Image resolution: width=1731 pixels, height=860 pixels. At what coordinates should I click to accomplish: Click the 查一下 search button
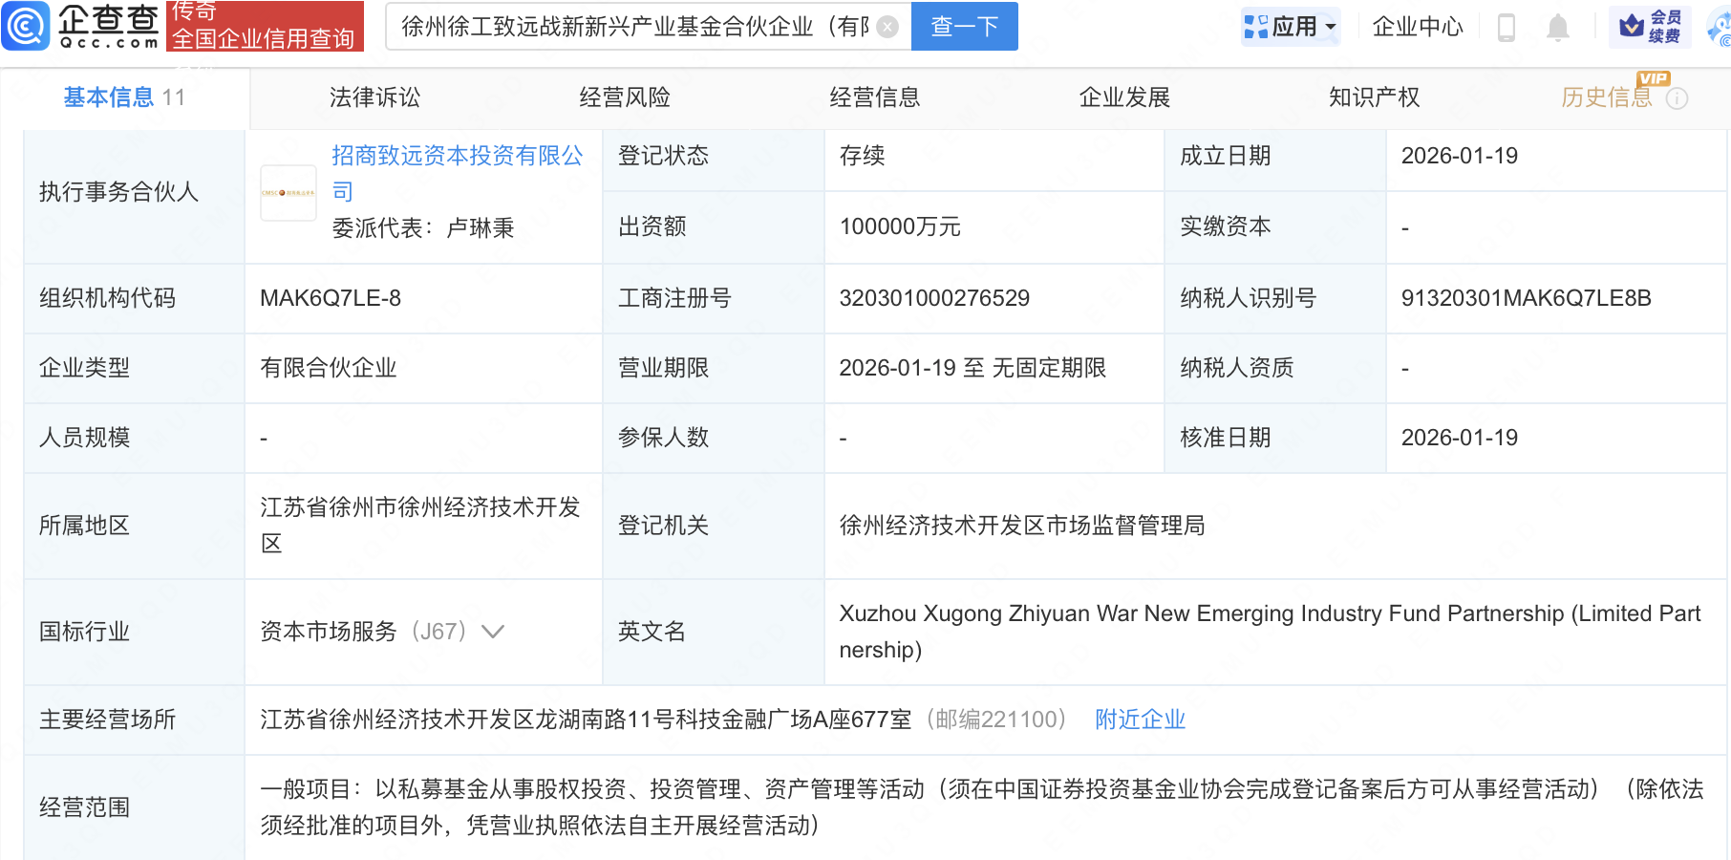[965, 26]
